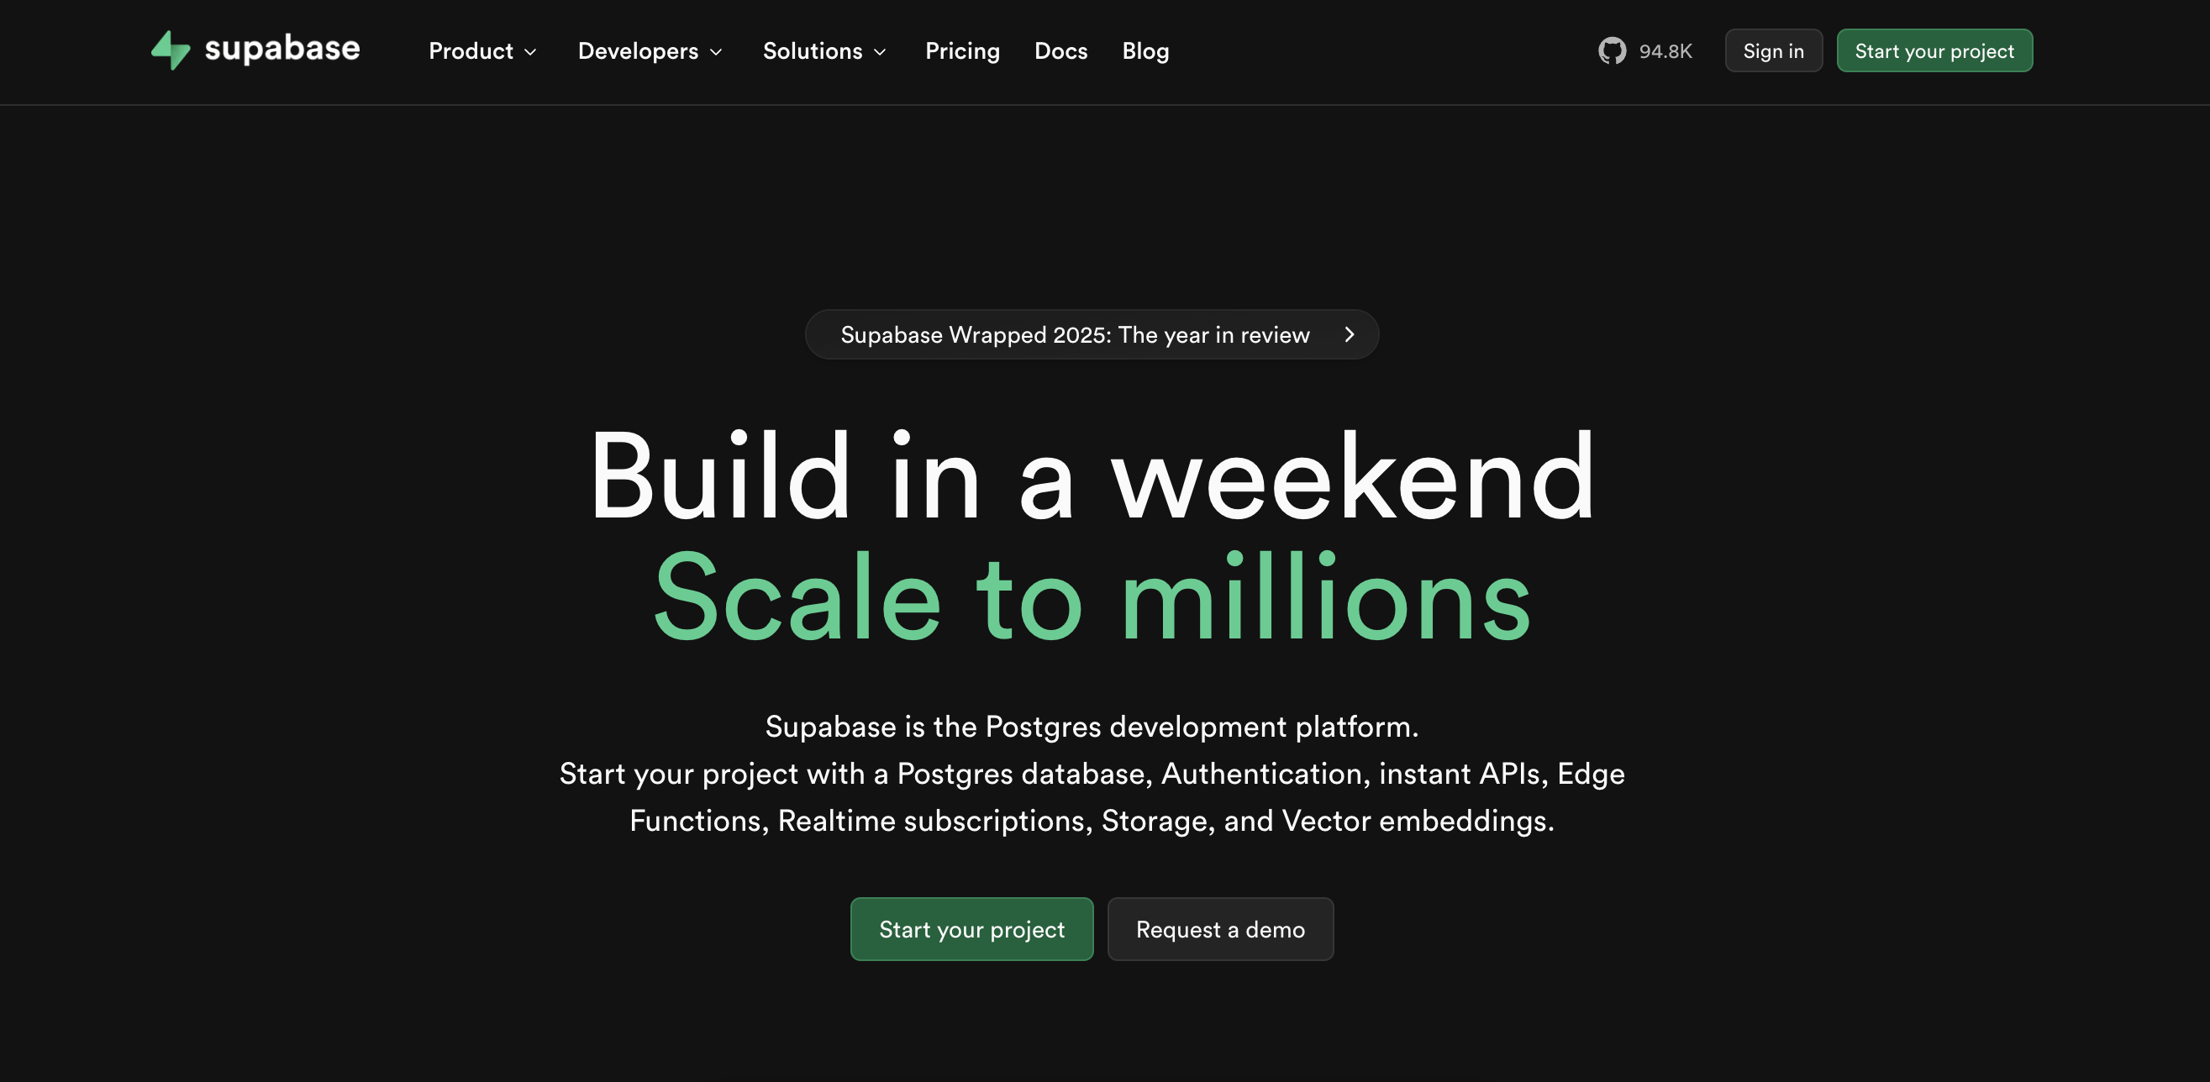Click the Sign in button

pos(1772,51)
